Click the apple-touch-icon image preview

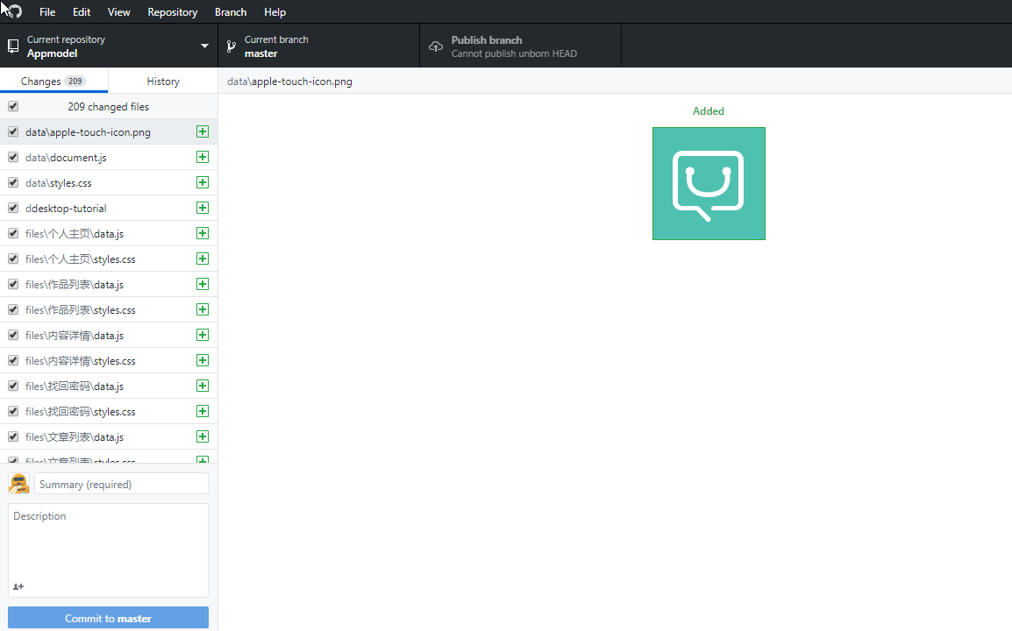709,184
